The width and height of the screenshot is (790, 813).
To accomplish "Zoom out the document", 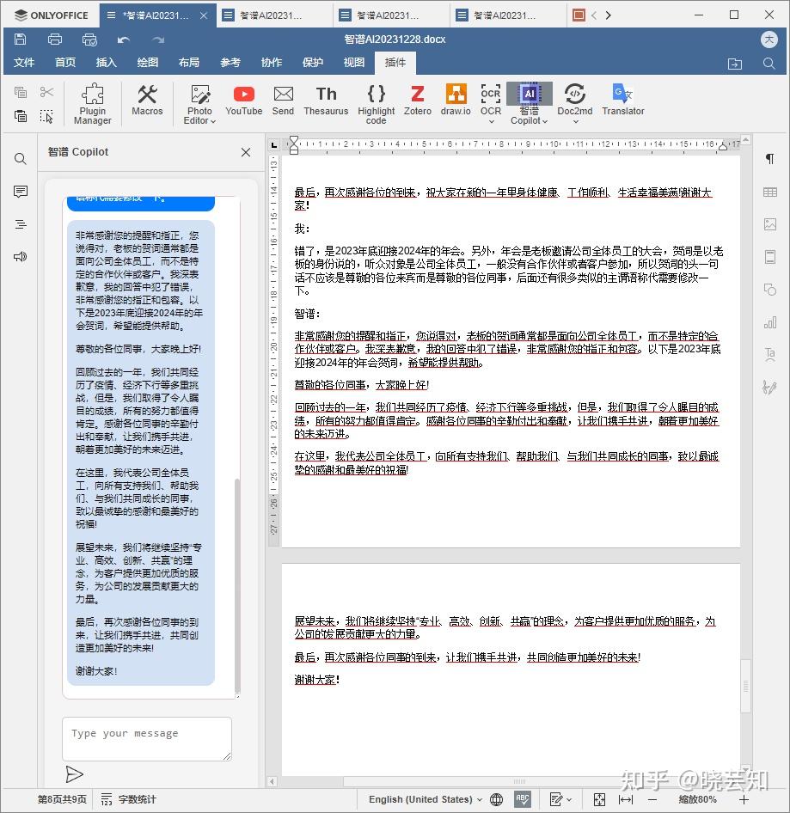I will (652, 799).
